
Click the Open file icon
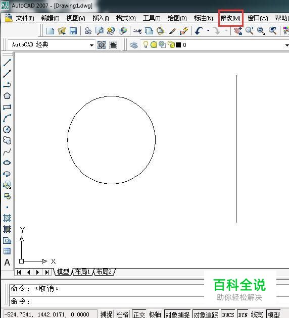coord(62,31)
